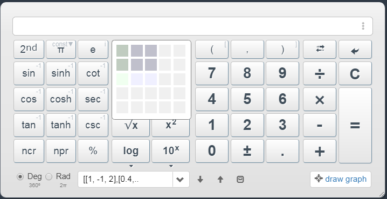
Task: Click the equals button
Action: (x=355, y=126)
